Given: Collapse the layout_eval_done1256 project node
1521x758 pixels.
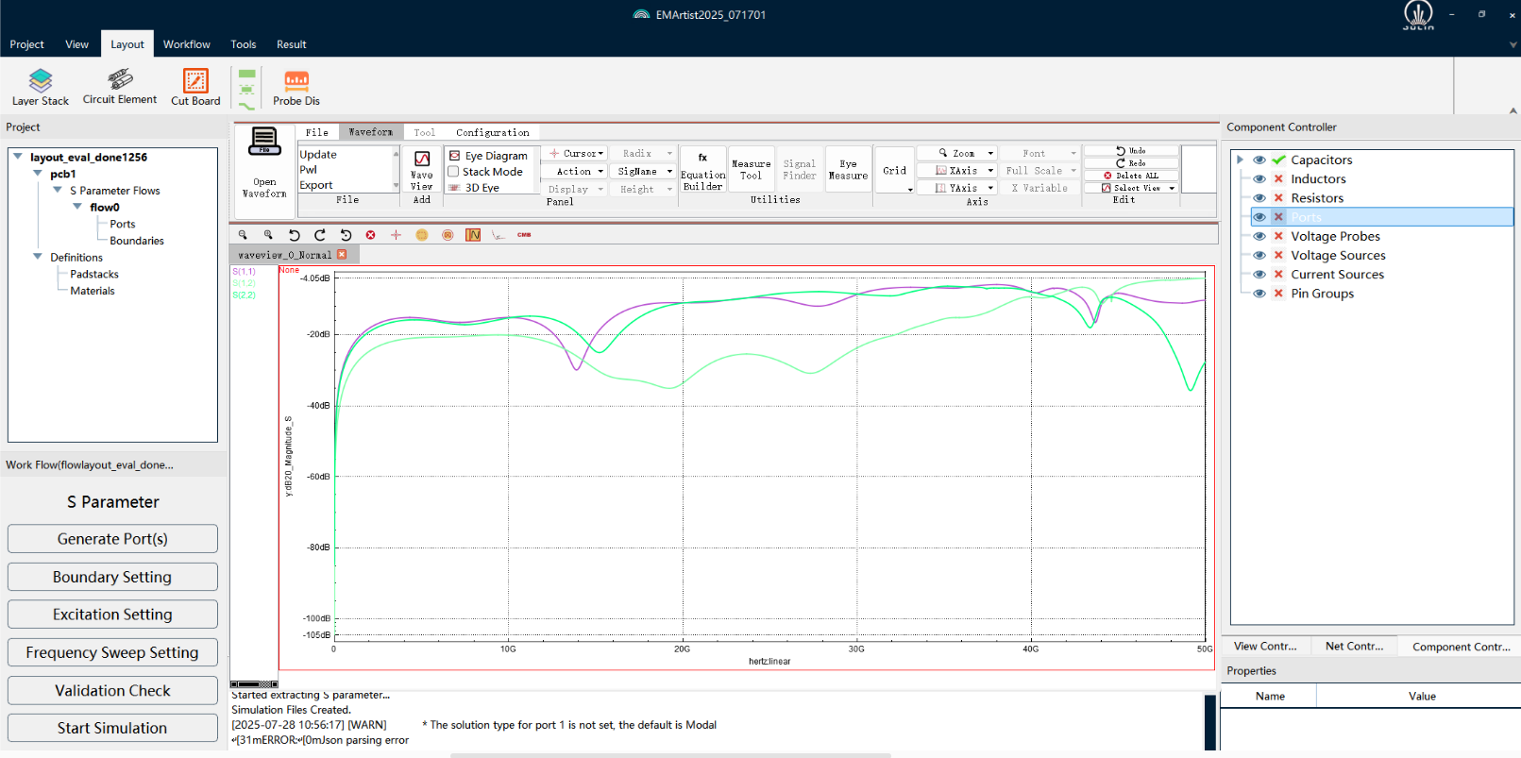Looking at the screenshot, I should click(18, 157).
